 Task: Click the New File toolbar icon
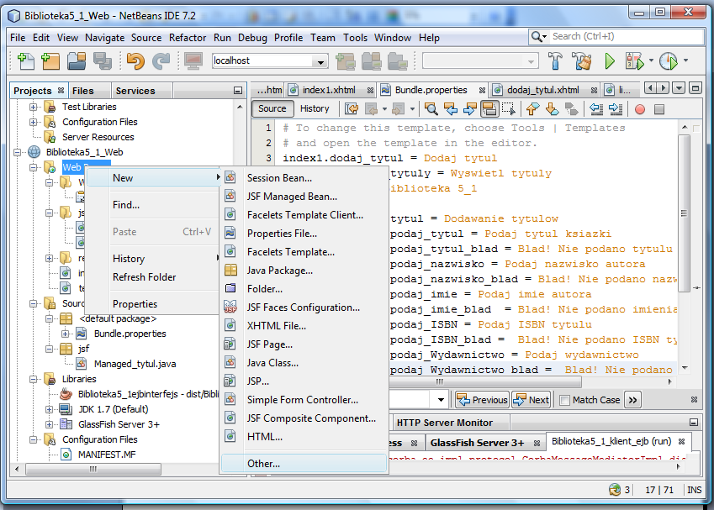pos(26,61)
